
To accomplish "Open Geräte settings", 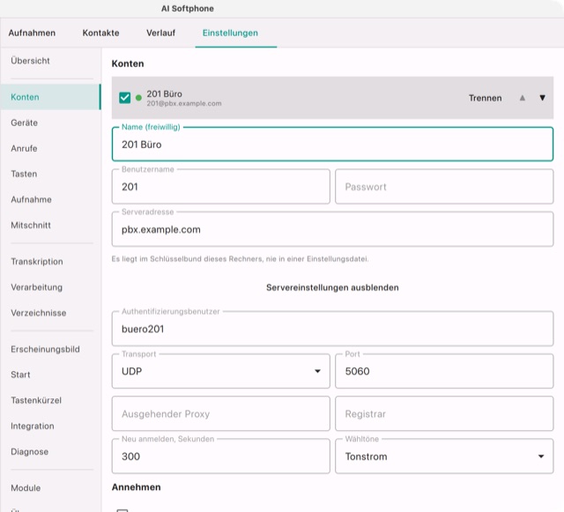I will 50,122.
